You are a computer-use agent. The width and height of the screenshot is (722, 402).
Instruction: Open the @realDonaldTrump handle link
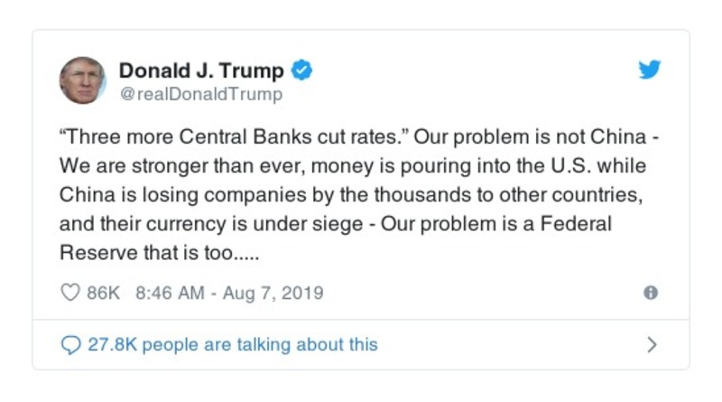[x=200, y=94]
